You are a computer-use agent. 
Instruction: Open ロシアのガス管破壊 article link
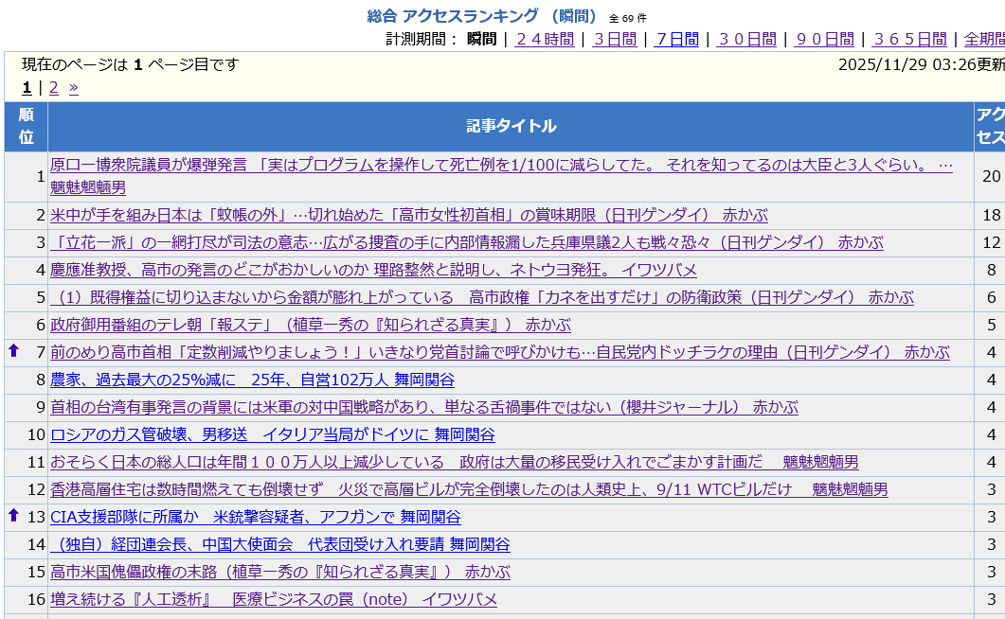click(272, 434)
